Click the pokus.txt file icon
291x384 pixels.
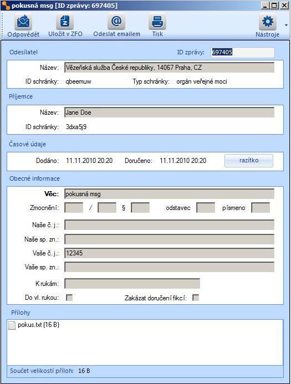[x=12, y=325]
